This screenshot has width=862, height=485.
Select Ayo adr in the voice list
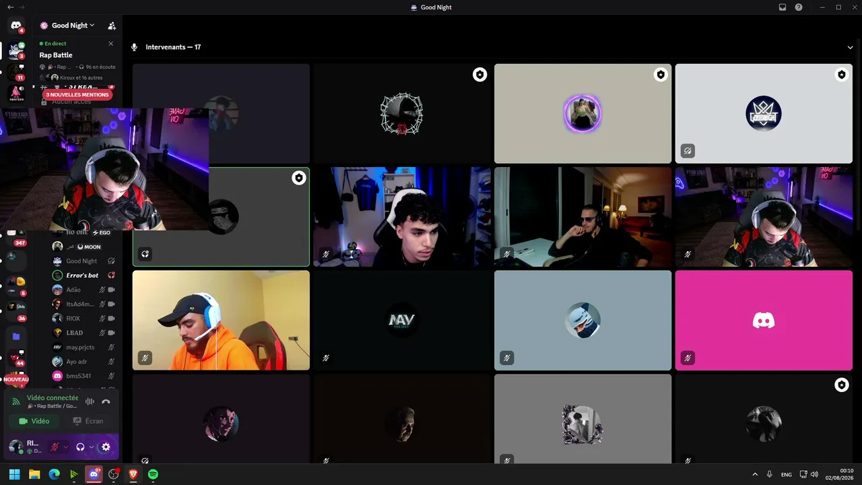[x=84, y=361]
